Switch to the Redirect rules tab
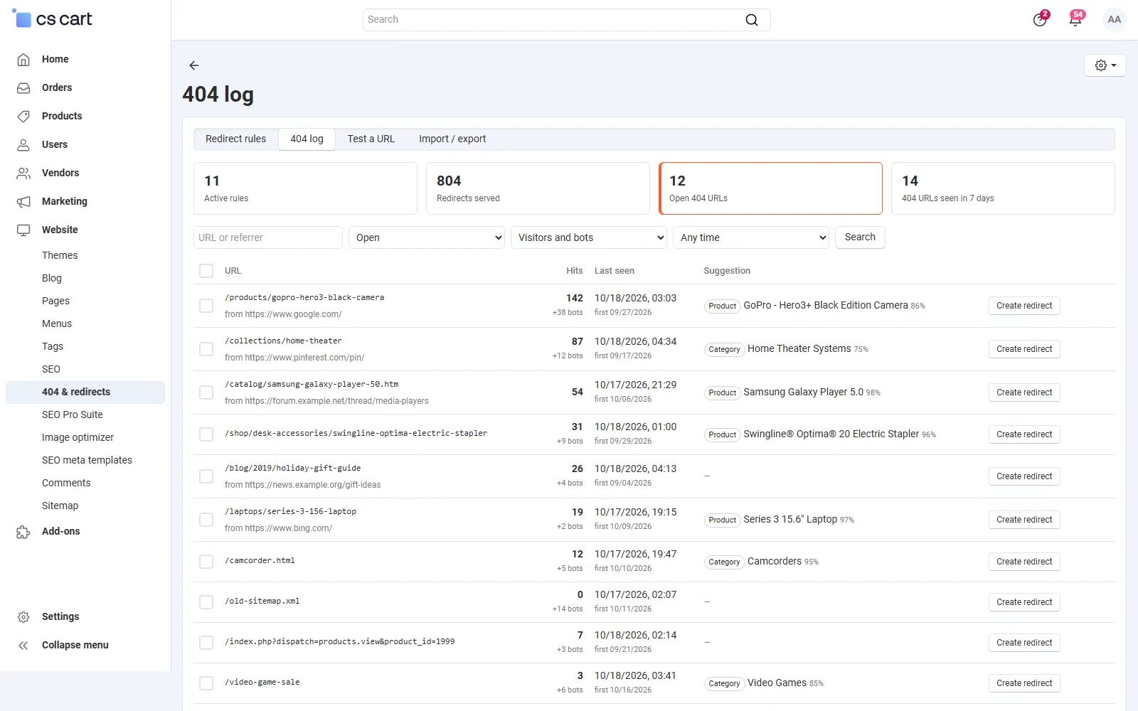This screenshot has height=711, width=1138. pos(235,139)
